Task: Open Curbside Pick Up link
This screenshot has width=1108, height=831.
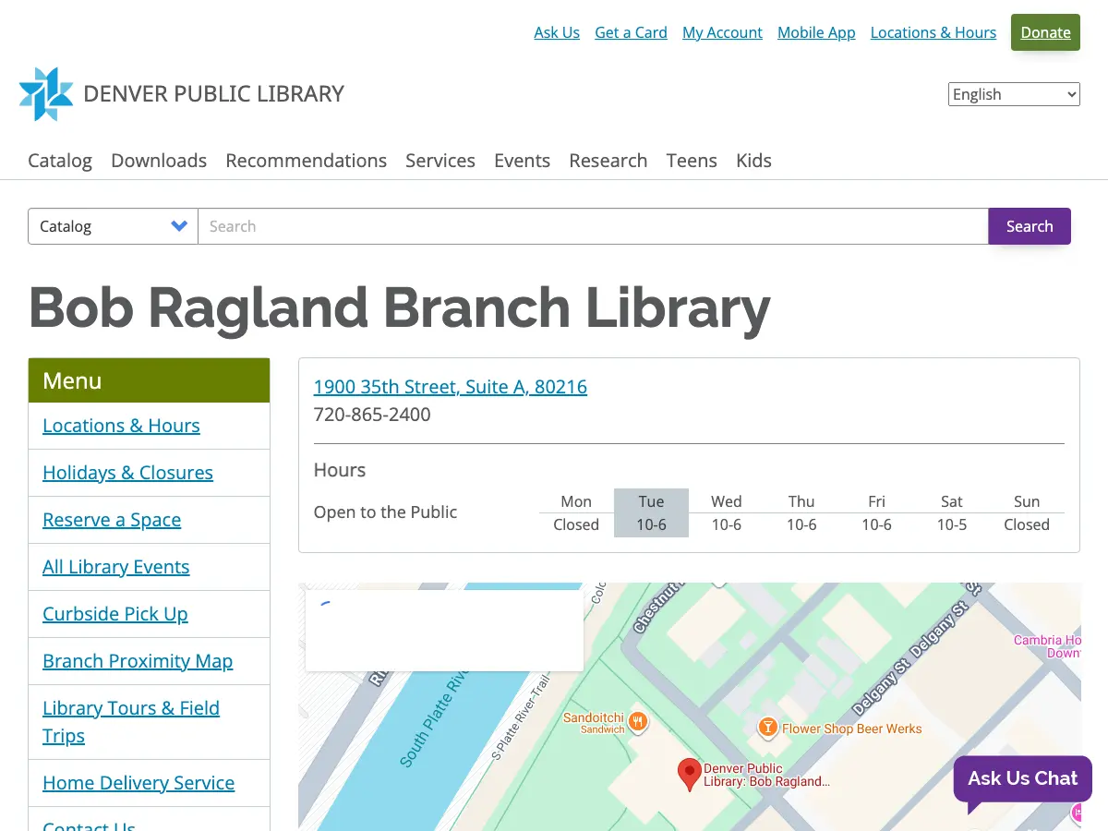Action: coord(115,614)
